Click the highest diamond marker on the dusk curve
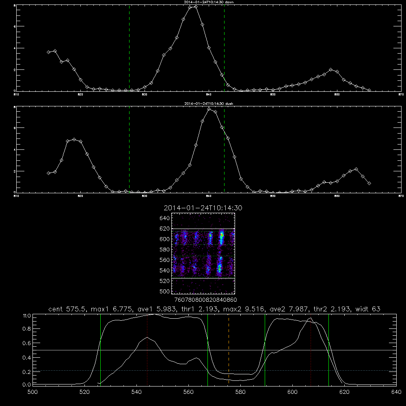Screen dimensions: 406x406 click(x=209, y=109)
